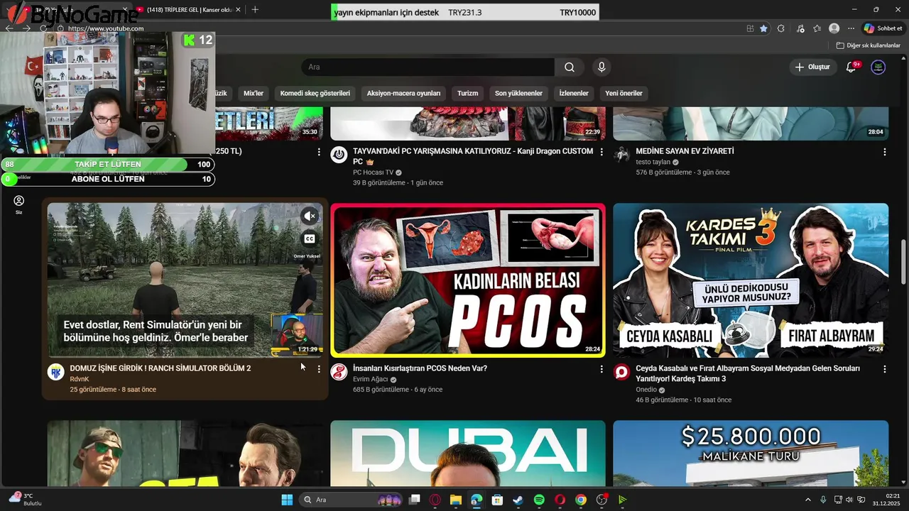Show hidden system tray icons
The width and height of the screenshot is (909, 511).
click(807, 500)
